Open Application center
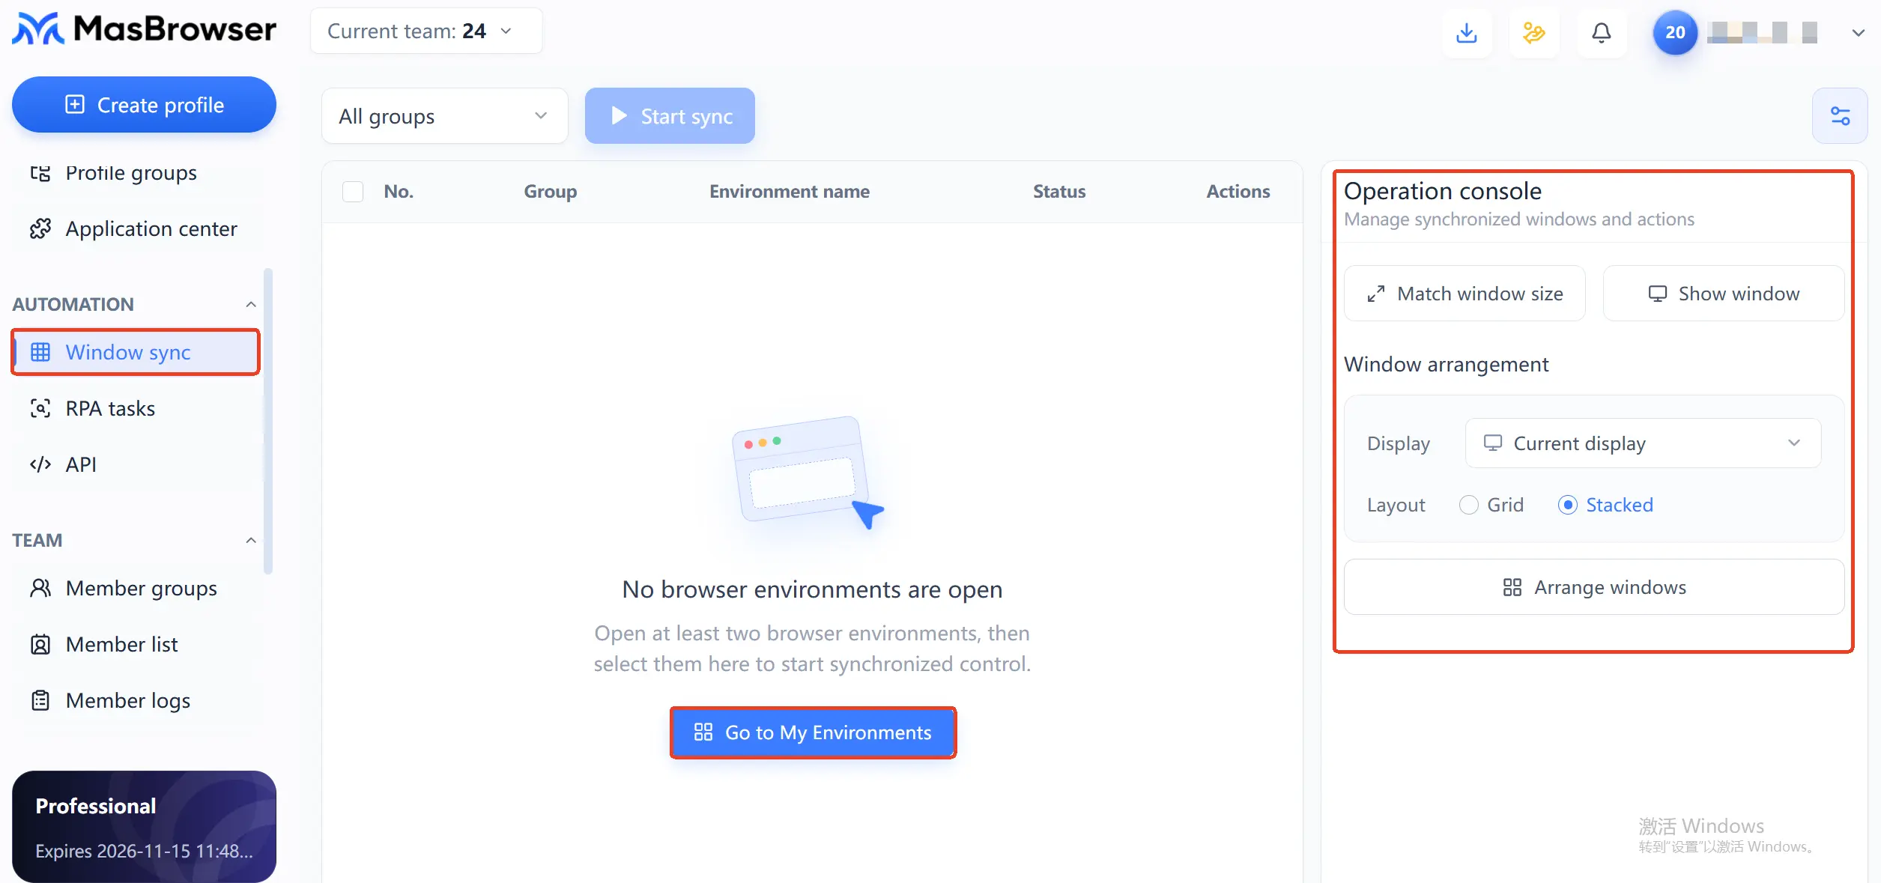Screen dimensions: 1881x883 [x=135, y=228]
